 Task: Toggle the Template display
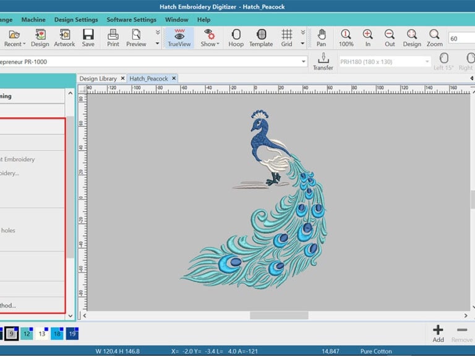[x=261, y=38]
